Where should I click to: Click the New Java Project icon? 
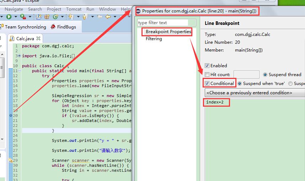click(x=39, y=17)
